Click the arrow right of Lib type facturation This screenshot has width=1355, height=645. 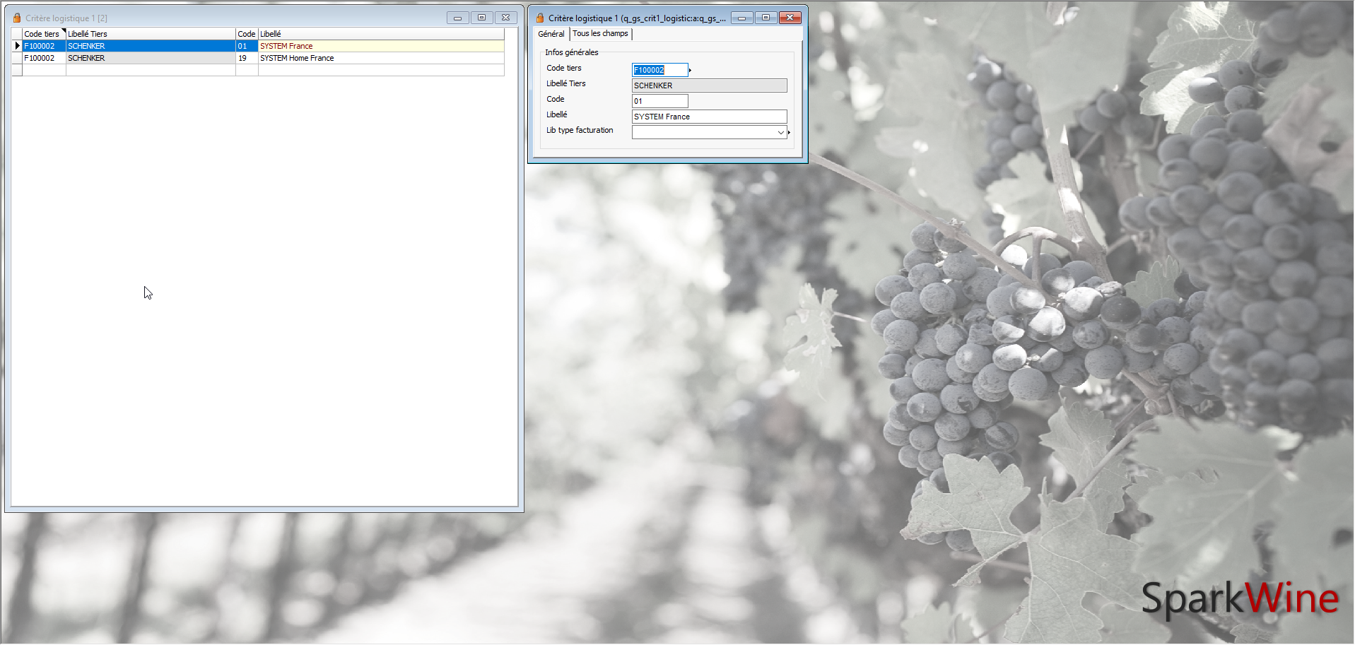point(789,132)
